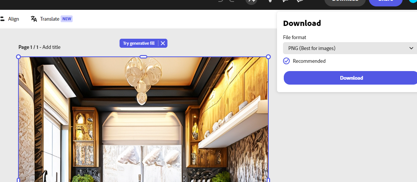417x182 pixels.
Task: Open the Translate feature
Action: tap(52, 19)
